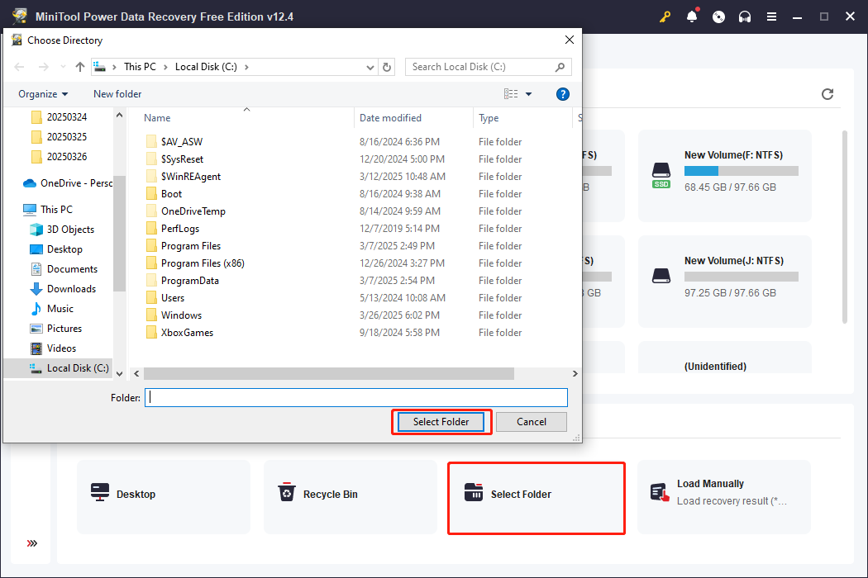The image size is (868, 578).
Task: Choose the Recycle Bin recovery location card
Action: click(351, 497)
